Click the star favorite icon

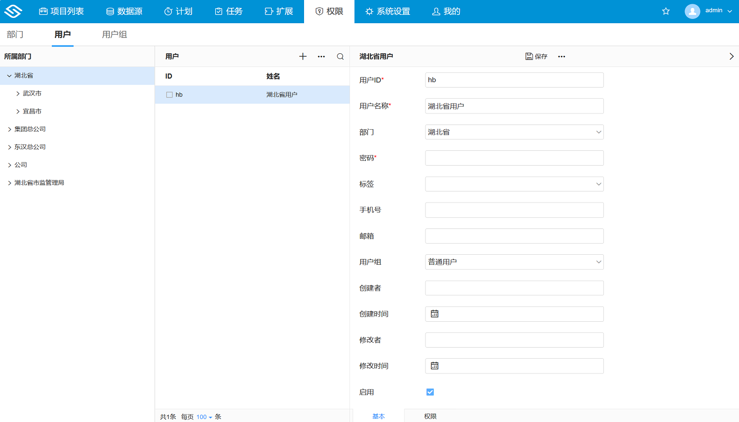point(665,11)
